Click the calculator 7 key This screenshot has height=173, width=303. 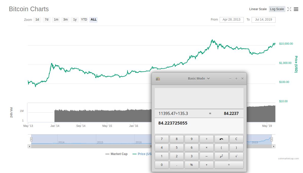tap(162, 139)
